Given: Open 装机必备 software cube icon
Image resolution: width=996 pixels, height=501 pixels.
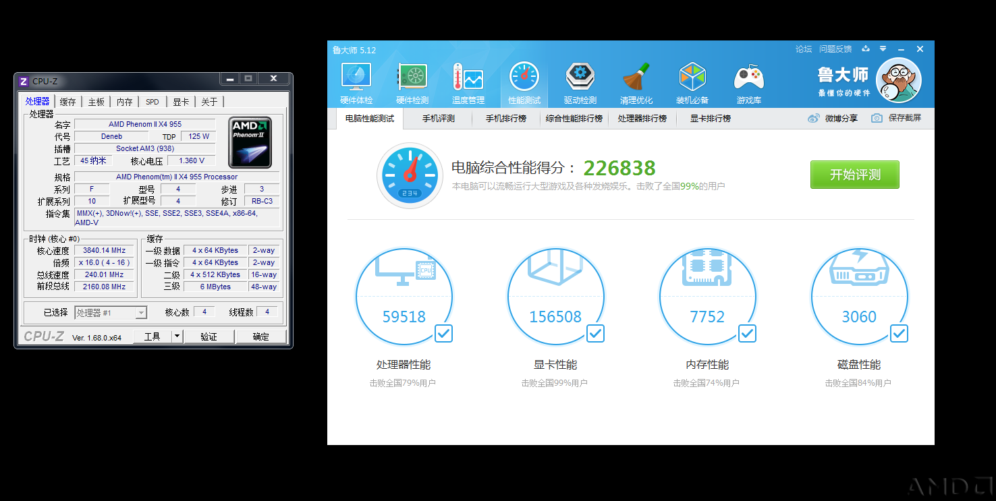Looking at the screenshot, I should pos(692,83).
